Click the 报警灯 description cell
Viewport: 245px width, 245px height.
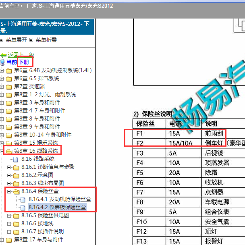223,241
